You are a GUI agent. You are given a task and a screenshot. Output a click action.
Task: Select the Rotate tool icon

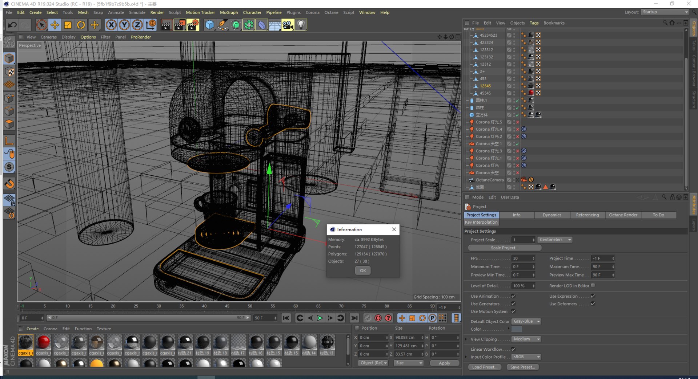point(81,25)
